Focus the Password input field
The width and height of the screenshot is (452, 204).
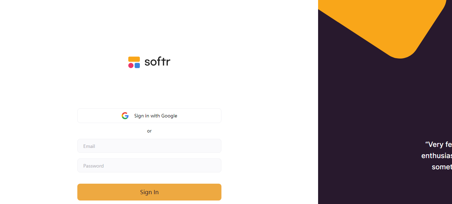(x=149, y=165)
